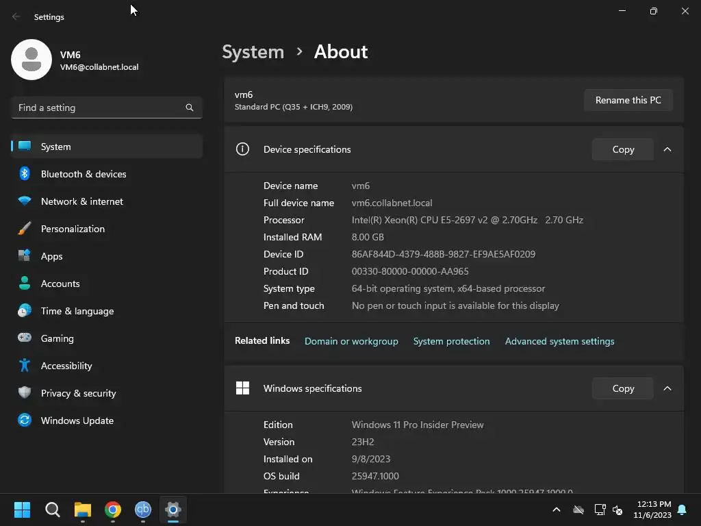
Task: Copy the Device specifications
Action: (623, 149)
